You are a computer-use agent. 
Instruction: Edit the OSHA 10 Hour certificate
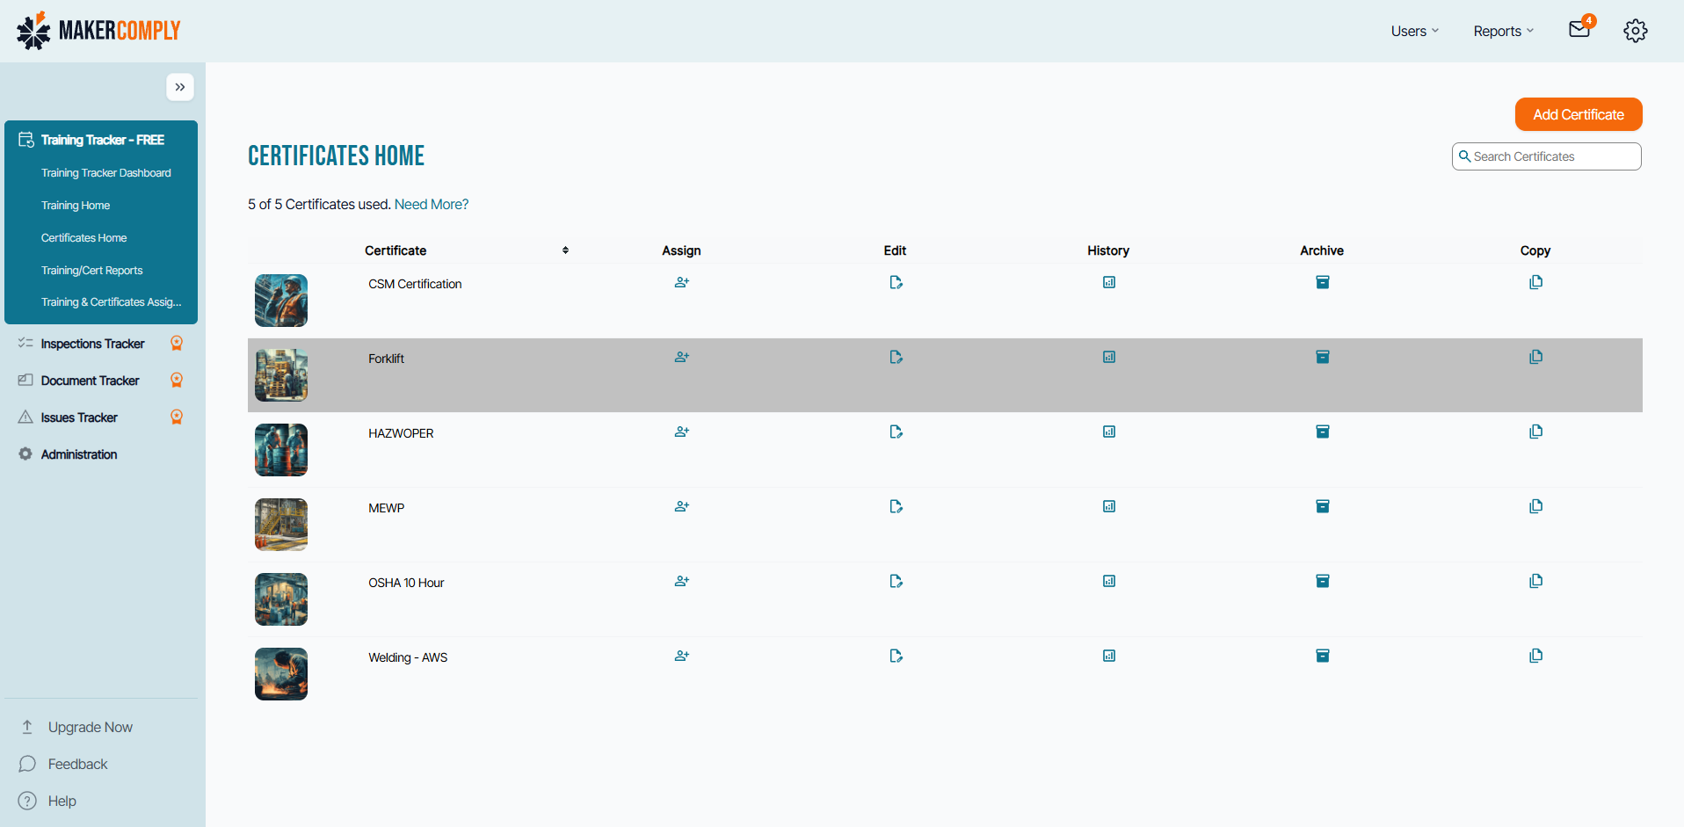coord(896,581)
